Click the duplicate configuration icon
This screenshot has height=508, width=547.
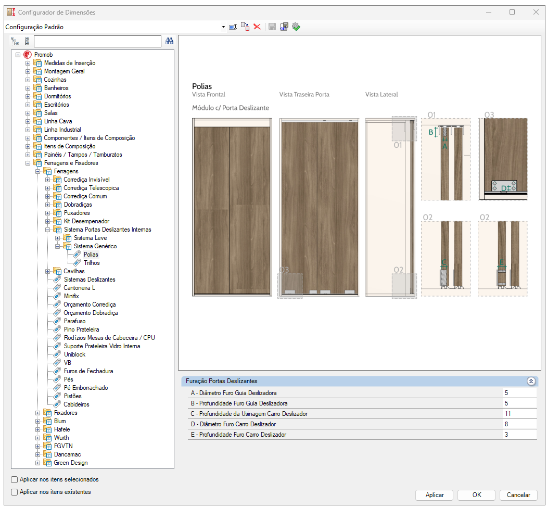point(245,27)
